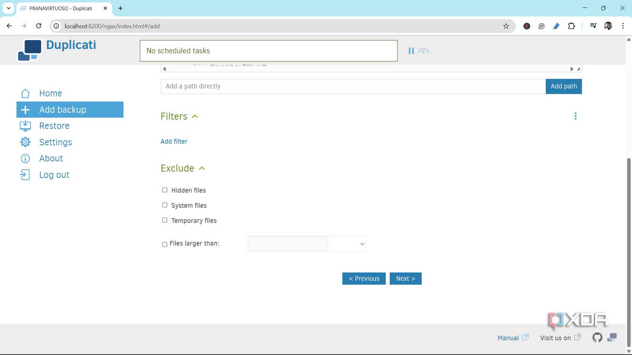This screenshot has width=632, height=355.
Task: Click the Next button
Action: click(x=405, y=278)
